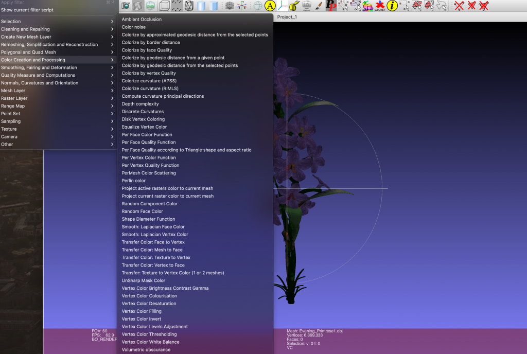Screen dimensions: 527x354
Task: Expand the Texture submenu arrow
Action: coord(112,129)
